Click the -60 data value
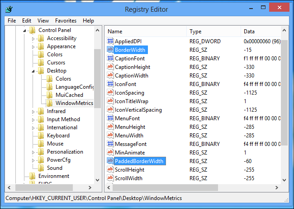 coord(248,161)
